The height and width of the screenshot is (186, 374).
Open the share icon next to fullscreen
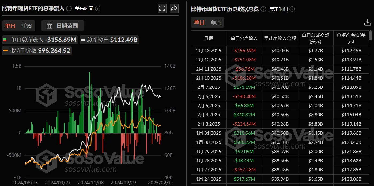(x=174, y=8)
